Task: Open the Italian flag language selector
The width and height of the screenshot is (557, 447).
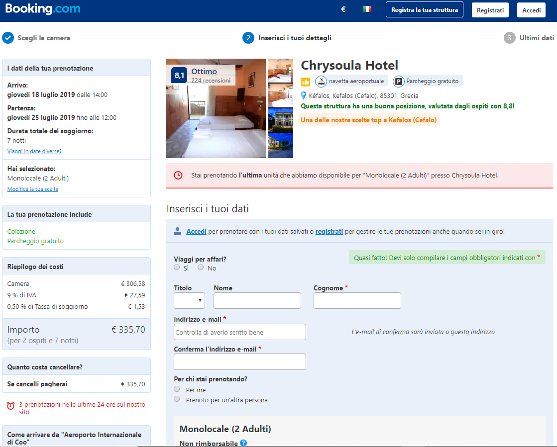Action: pyautogui.click(x=367, y=9)
